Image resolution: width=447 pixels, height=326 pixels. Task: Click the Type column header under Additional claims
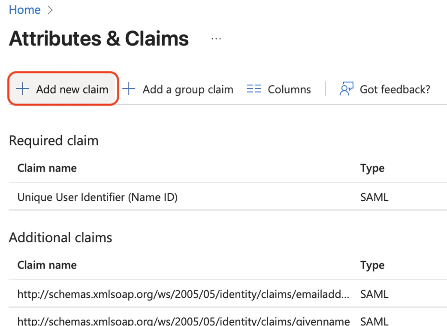[x=372, y=265]
